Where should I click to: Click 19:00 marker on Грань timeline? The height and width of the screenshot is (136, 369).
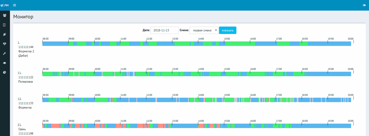[331, 121]
